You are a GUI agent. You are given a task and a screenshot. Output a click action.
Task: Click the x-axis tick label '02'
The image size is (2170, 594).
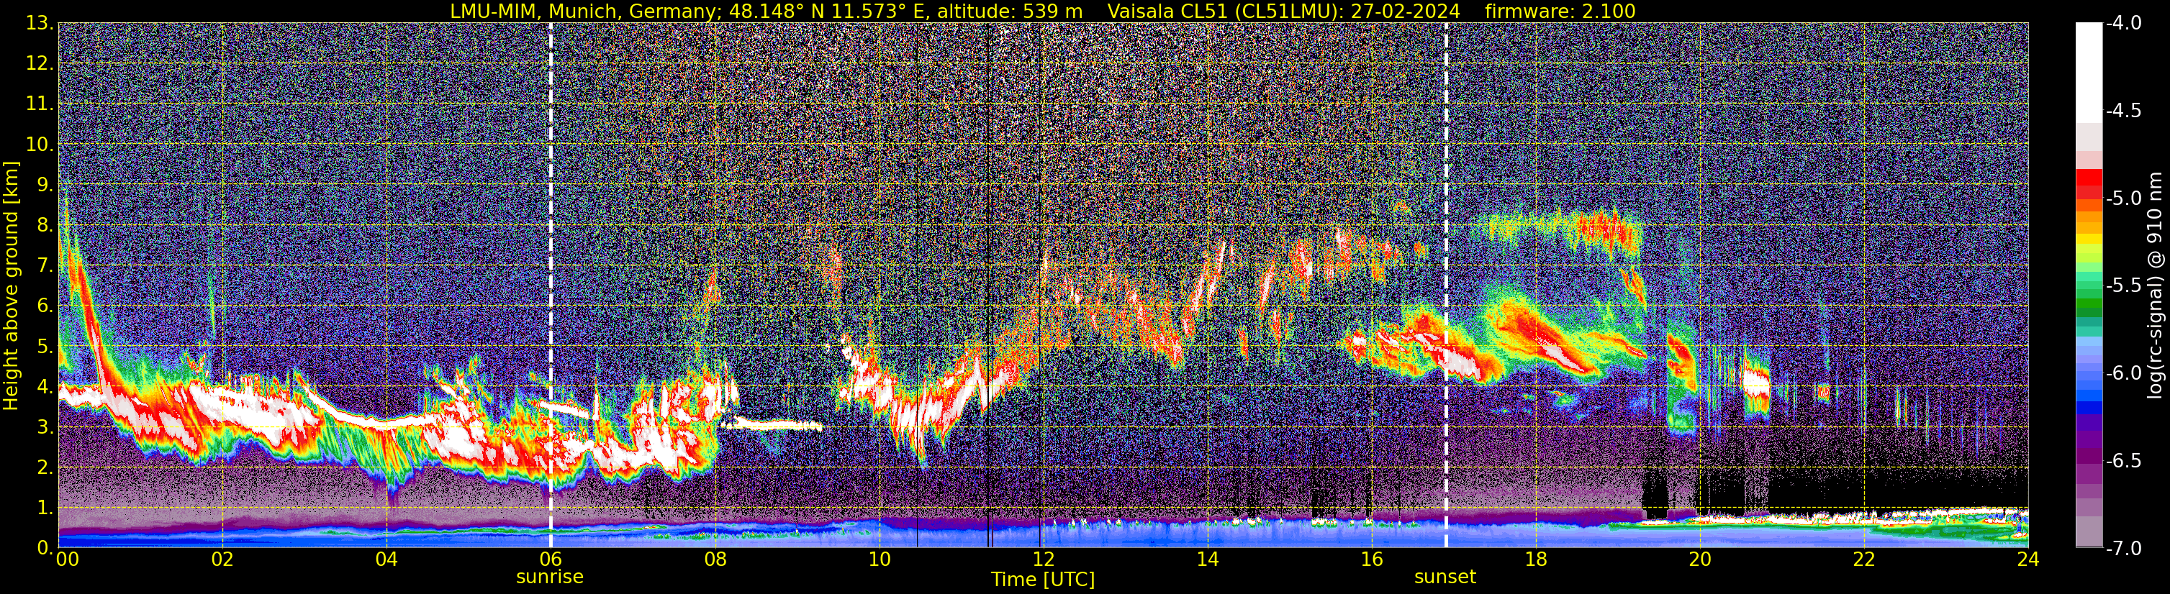point(222,559)
